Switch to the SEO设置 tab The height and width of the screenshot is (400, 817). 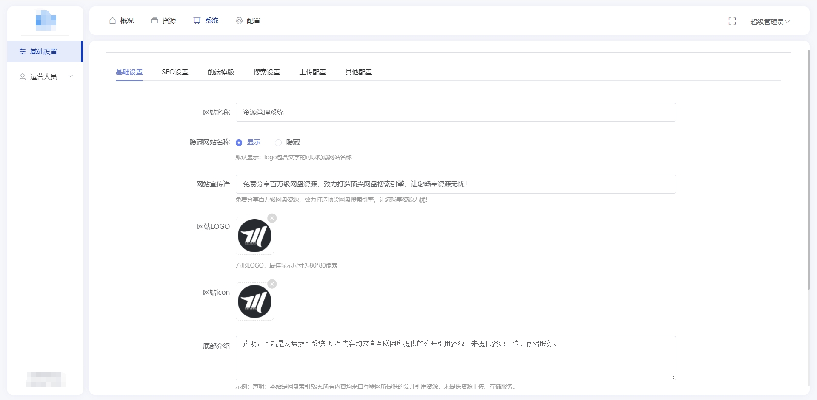(x=175, y=72)
